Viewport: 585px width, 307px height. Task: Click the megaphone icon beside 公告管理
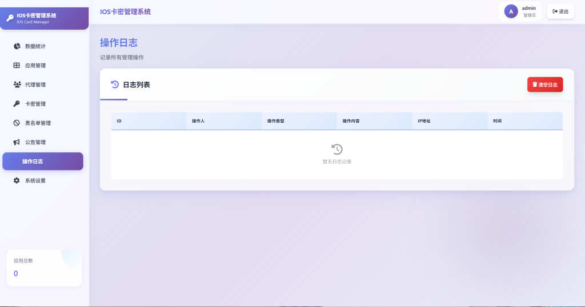pos(17,142)
